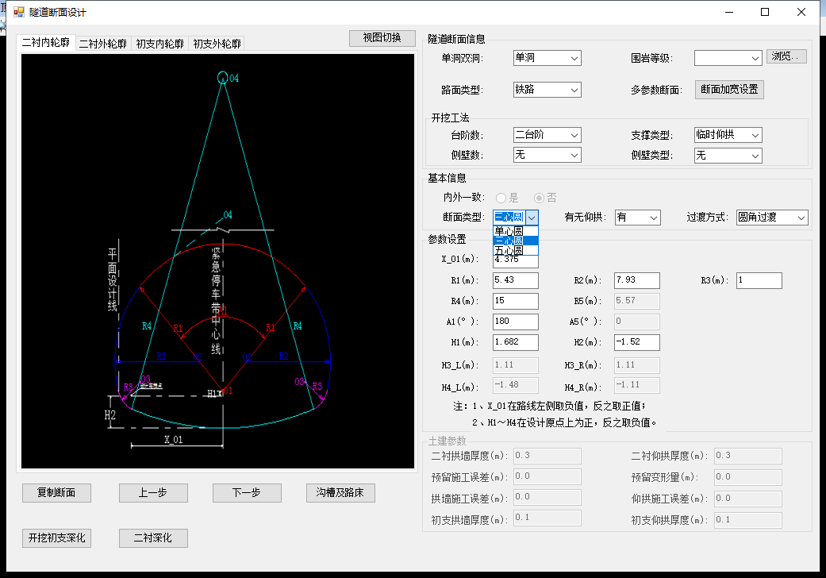Expand the 过渡方式 dropdown showing 圆角过渡
The image size is (826, 578).
pyautogui.click(x=772, y=217)
